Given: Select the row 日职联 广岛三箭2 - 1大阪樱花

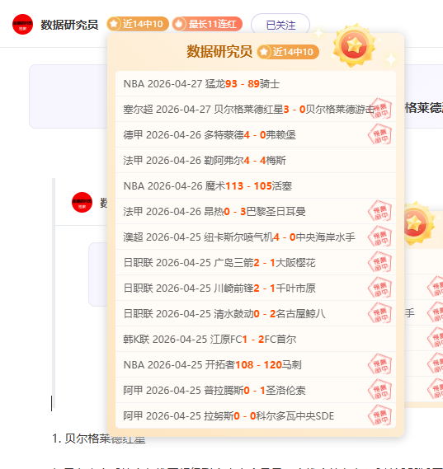Looking at the screenshot, I should coord(256,263).
